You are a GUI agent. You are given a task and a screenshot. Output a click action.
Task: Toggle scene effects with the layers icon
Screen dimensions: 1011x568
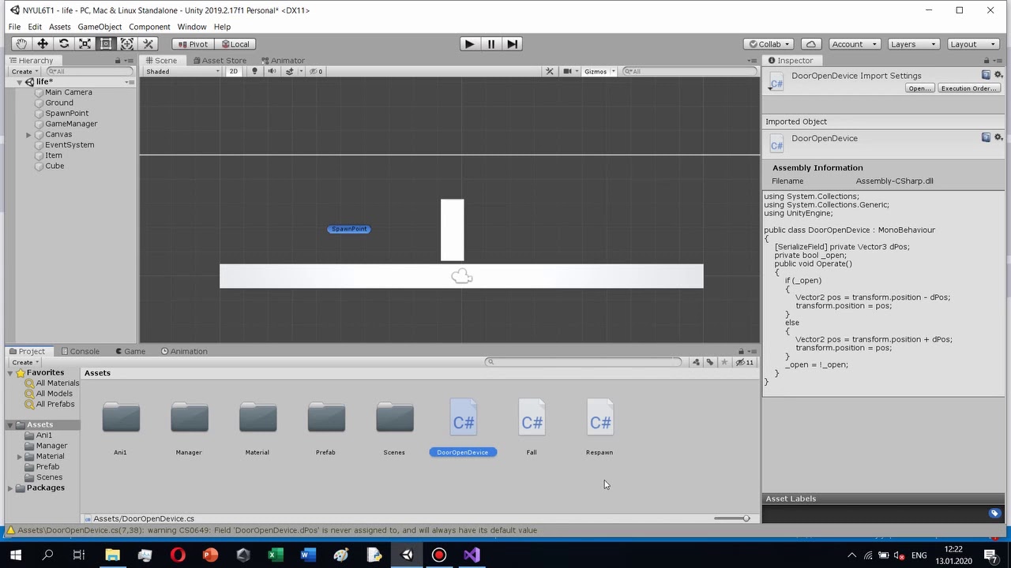[291, 71]
